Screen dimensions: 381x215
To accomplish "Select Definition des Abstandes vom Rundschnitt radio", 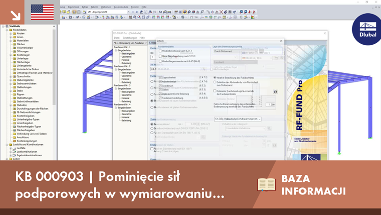I will point(215,82).
